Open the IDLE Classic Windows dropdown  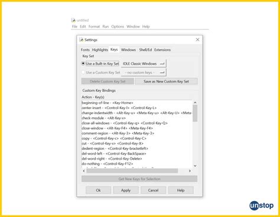tap(144, 64)
